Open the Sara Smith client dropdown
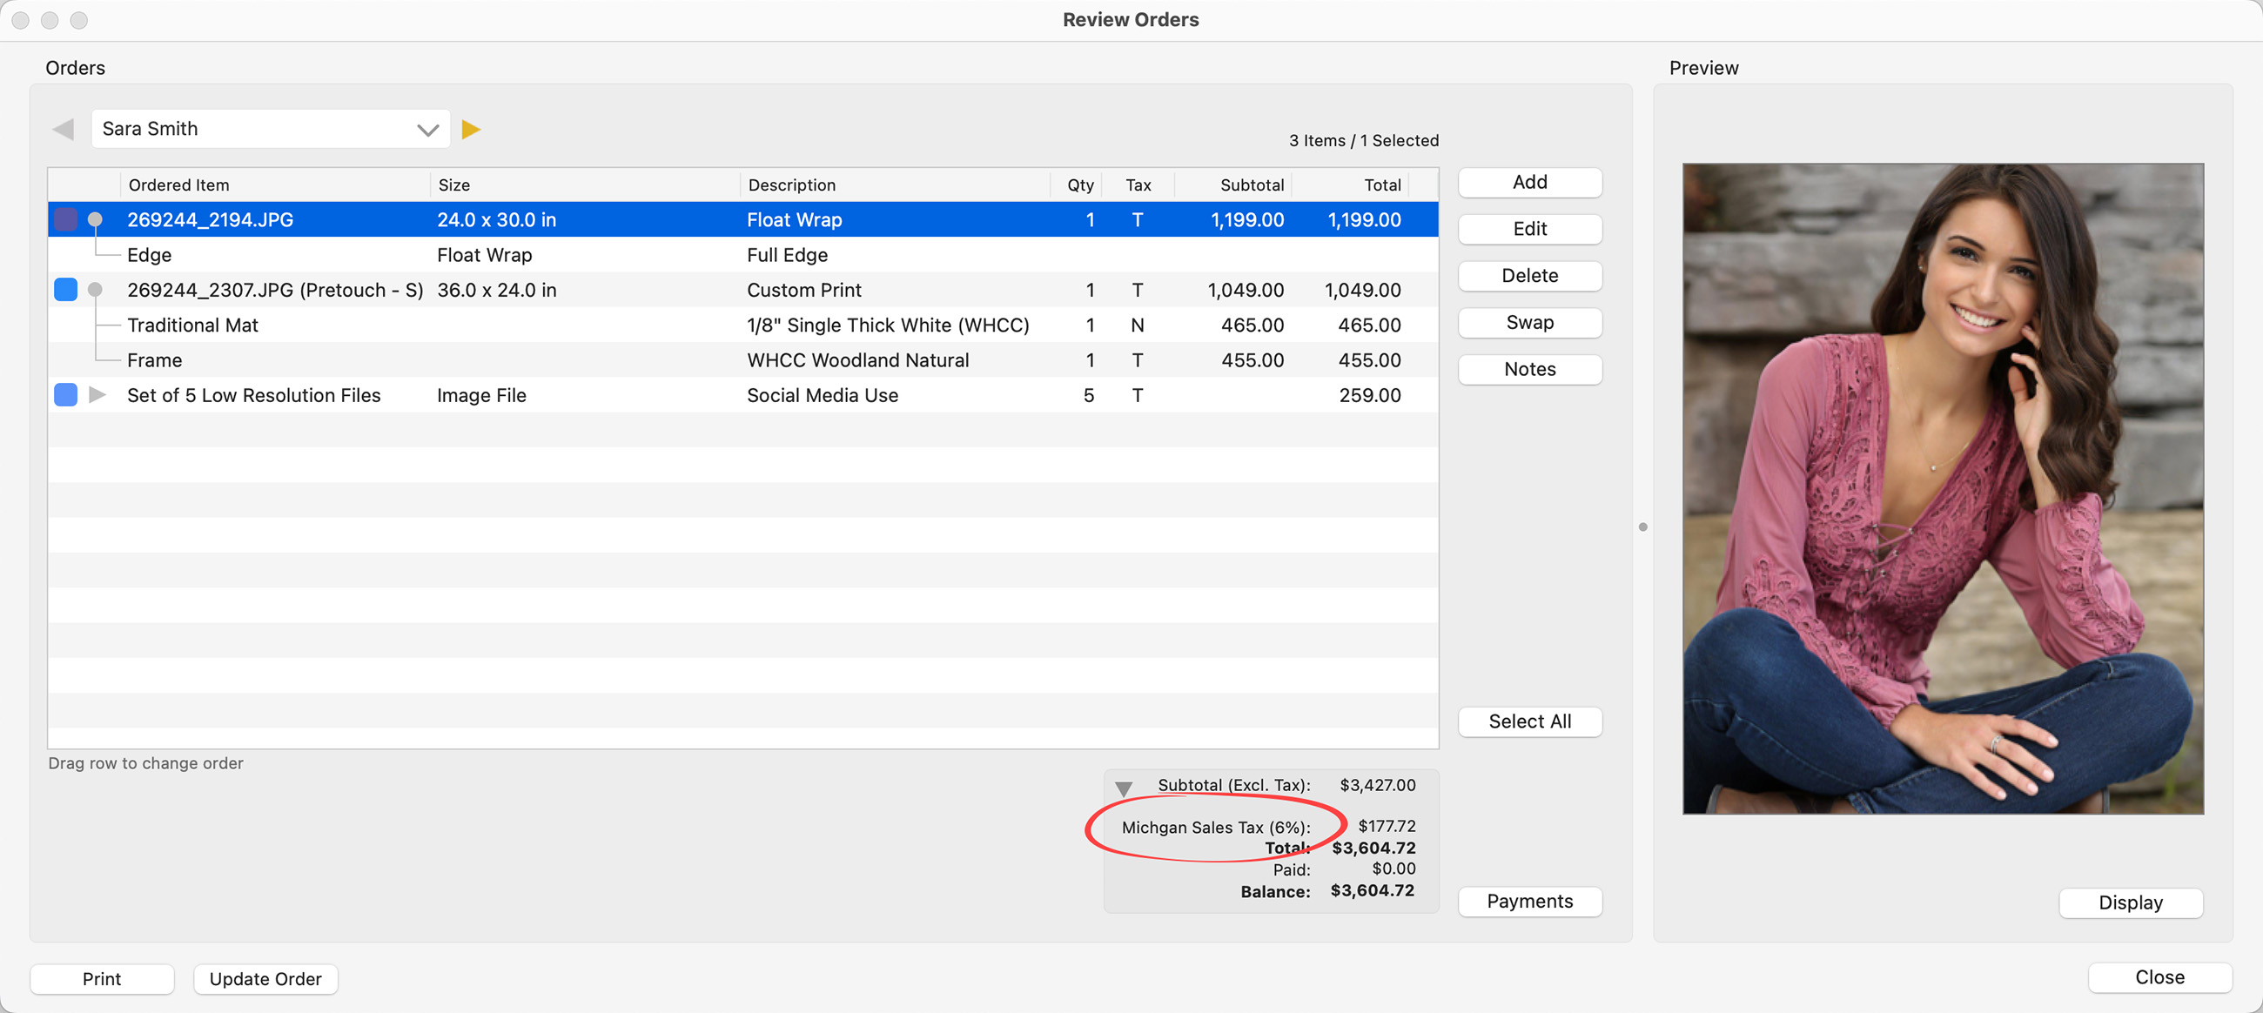The height and width of the screenshot is (1013, 2263). pos(427,129)
